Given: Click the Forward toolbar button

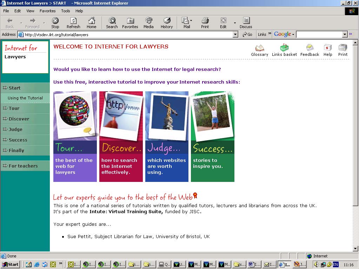Looking at the screenshot, I should (32, 23).
